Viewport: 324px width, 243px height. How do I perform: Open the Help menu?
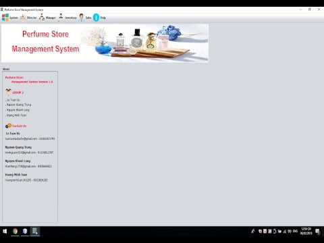point(99,18)
